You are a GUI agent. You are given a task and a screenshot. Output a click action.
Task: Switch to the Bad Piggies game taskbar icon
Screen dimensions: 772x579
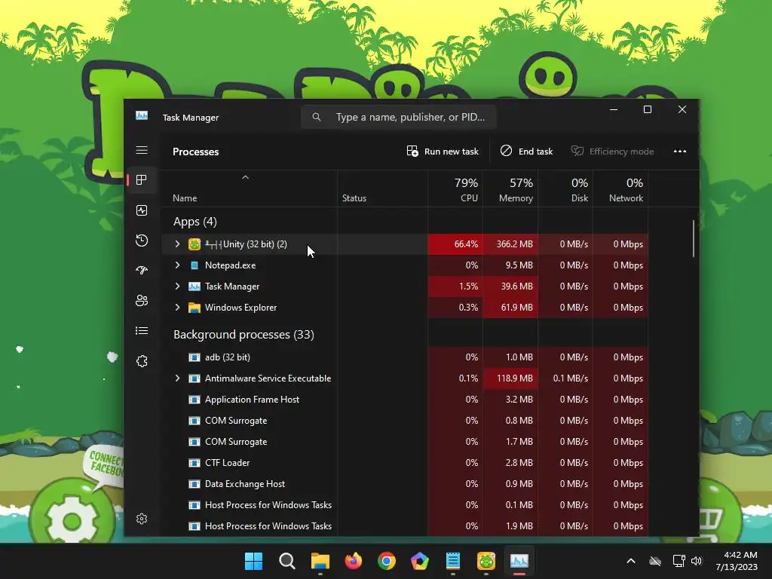tap(486, 561)
